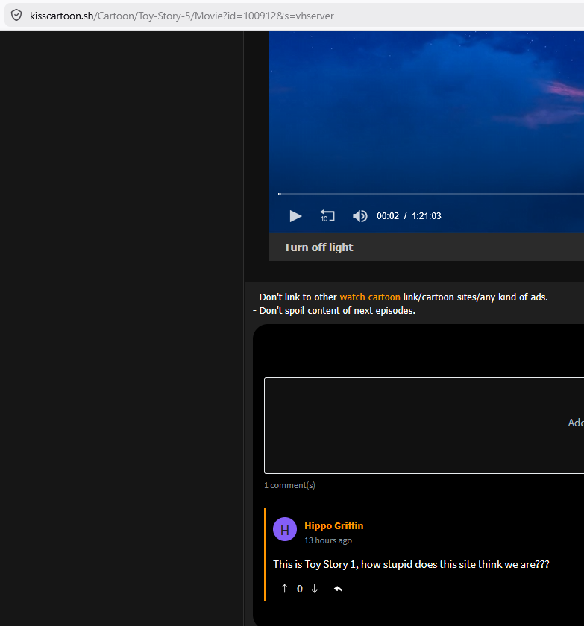The image size is (584, 626).
Task: Click the add comment text box
Action: point(424,426)
